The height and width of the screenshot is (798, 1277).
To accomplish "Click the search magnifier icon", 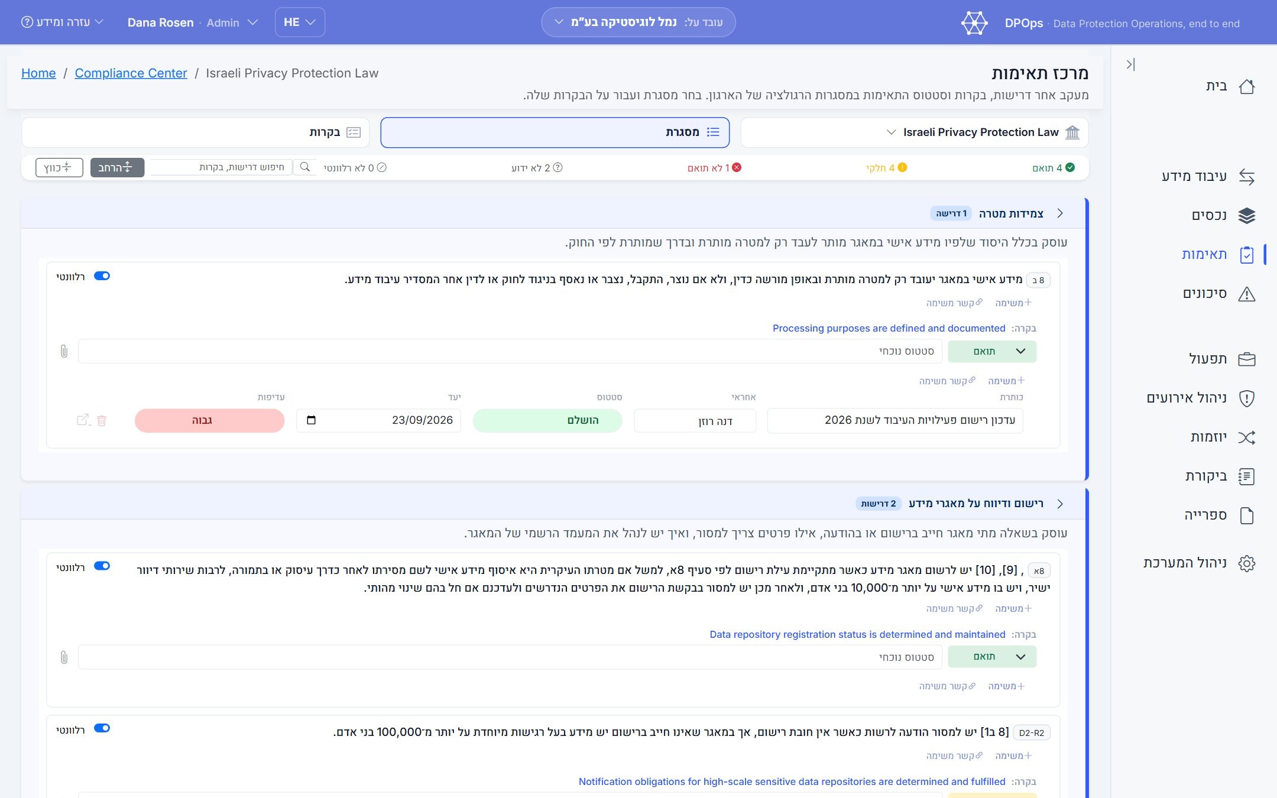I will coord(305,167).
